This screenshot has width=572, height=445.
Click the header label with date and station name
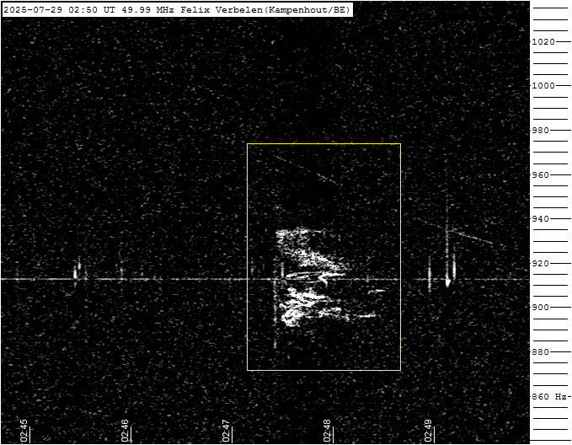click(177, 10)
